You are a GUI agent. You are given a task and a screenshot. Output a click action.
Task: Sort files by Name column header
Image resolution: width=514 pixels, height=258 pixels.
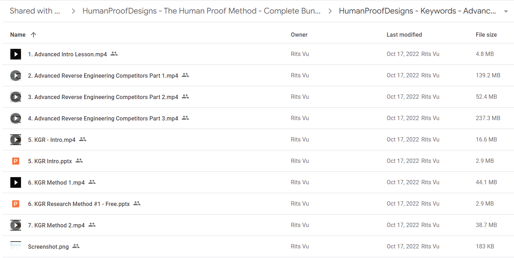[x=18, y=35]
